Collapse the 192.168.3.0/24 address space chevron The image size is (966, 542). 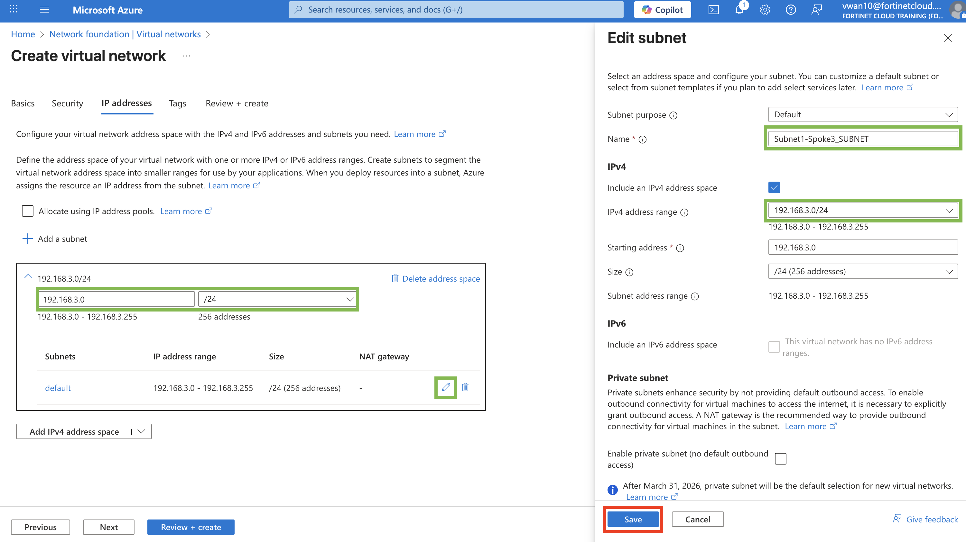28,277
